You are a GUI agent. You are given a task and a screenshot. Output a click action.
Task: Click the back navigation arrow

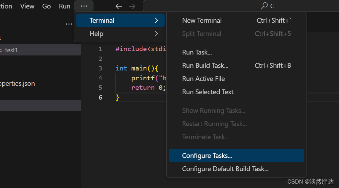click(x=119, y=6)
